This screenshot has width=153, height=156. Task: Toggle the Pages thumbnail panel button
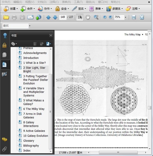point(4,55)
